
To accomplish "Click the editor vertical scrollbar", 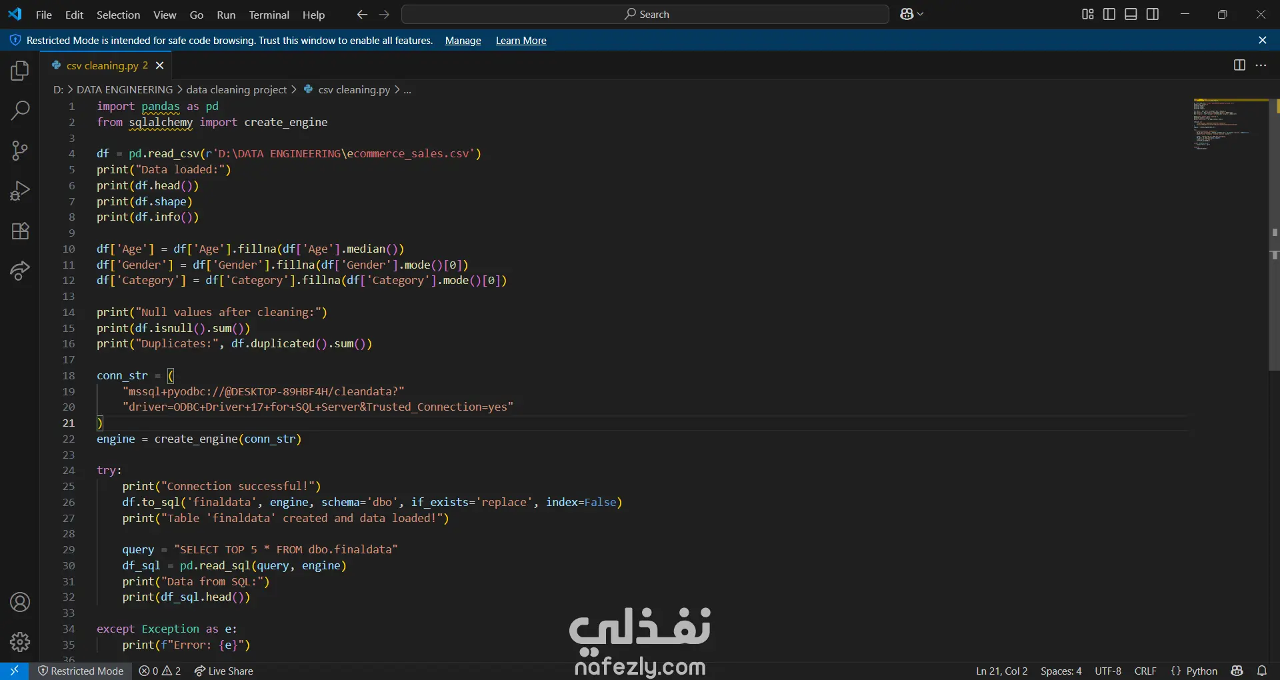I will pyautogui.click(x=1274, y=233).
